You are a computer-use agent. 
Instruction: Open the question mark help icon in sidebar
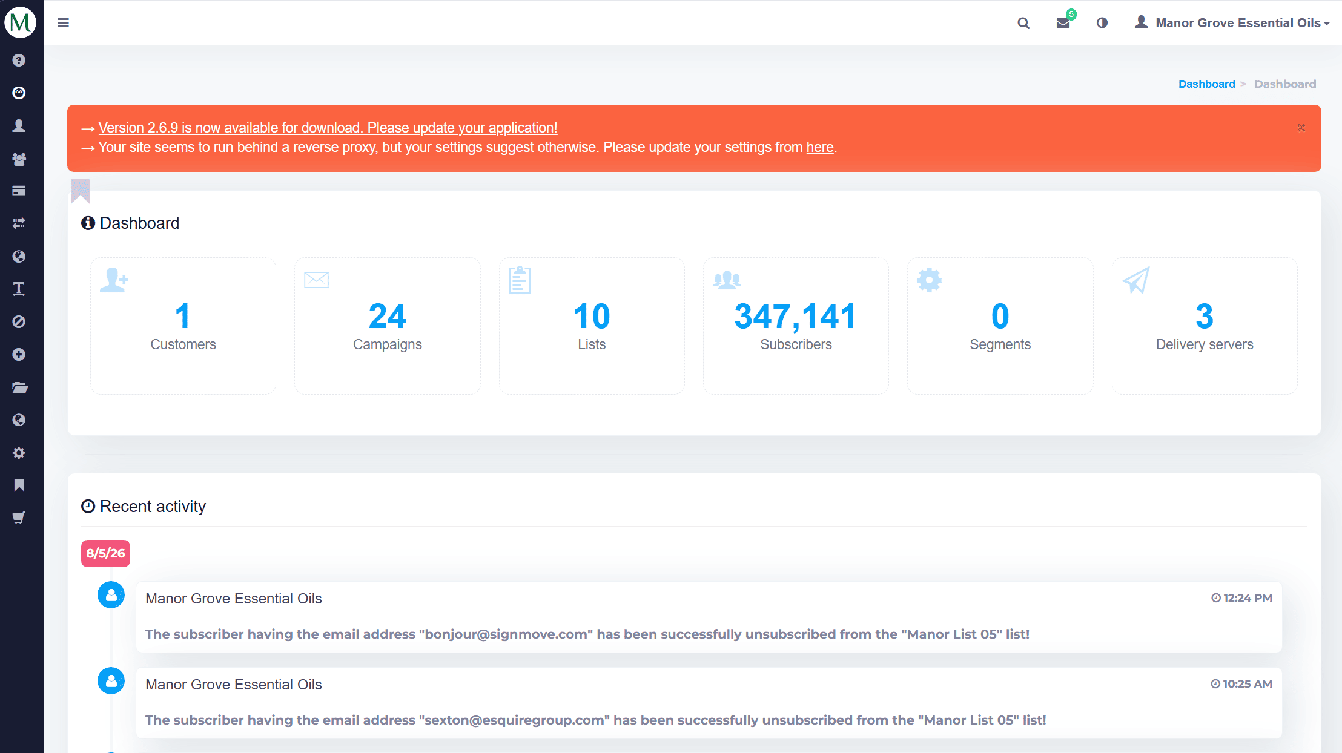click(19, 60)
